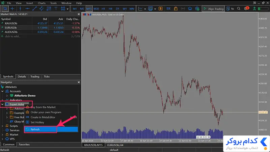This screenshot has height=152, width=270.
Task: Click the search magnifier icon
Action: point(239,9)
